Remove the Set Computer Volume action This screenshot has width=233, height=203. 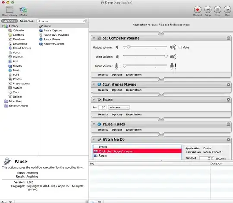coord(228,38)
